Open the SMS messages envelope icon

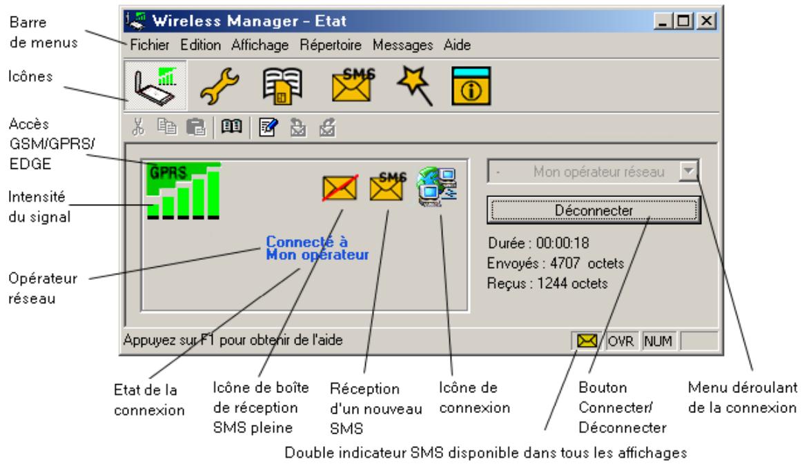(x=353, y=85)
